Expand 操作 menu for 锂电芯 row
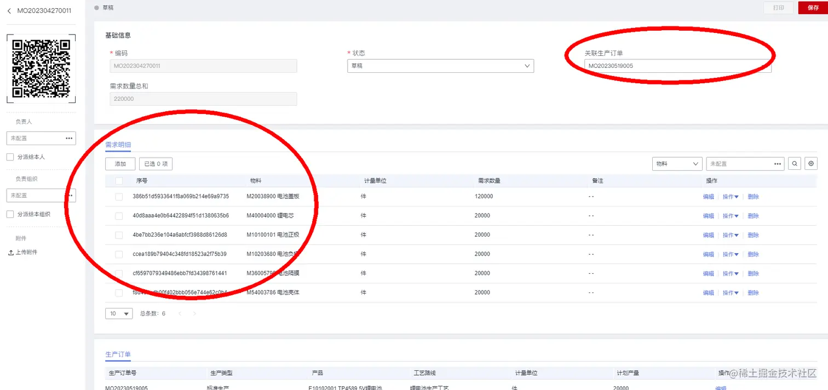The image size is (828, 390). tap(731, 216)
